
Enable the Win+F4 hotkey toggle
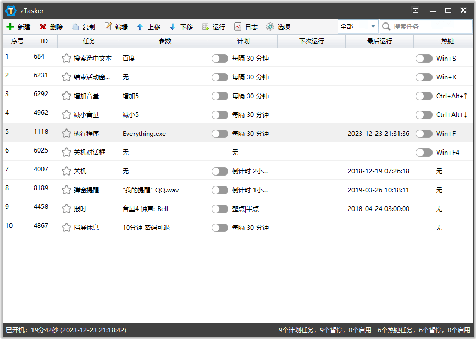(x=424, y=153)
